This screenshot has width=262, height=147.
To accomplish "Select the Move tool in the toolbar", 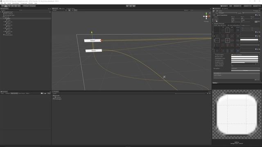I will click(6, 6).
